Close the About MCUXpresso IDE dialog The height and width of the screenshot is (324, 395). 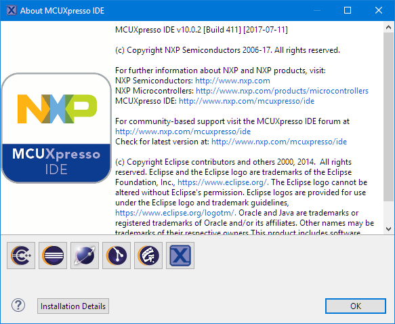[378, 10]
